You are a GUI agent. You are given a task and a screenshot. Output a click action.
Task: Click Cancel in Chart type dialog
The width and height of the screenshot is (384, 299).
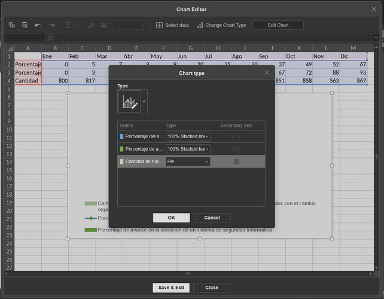pos(212,218)
